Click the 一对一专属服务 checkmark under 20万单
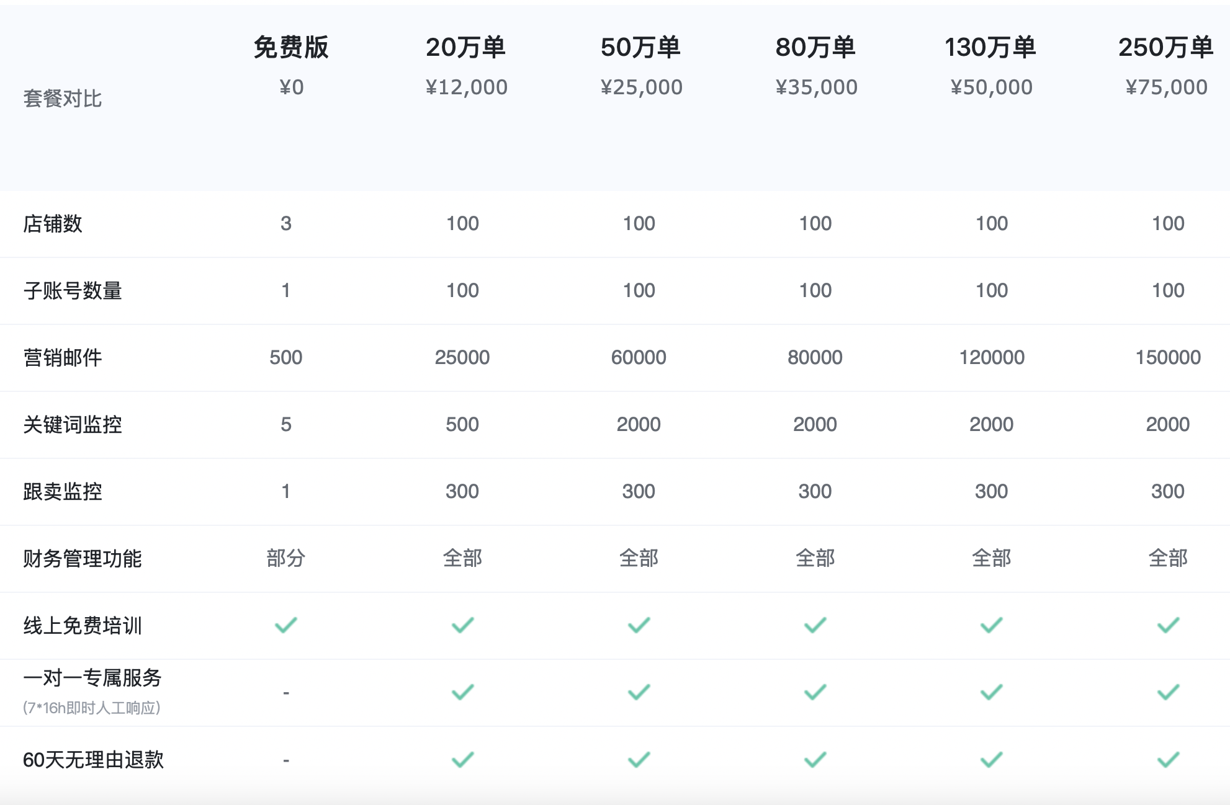Image resolution: width=1230 pixels, height=805 pixels. click(x=462, y=692)
